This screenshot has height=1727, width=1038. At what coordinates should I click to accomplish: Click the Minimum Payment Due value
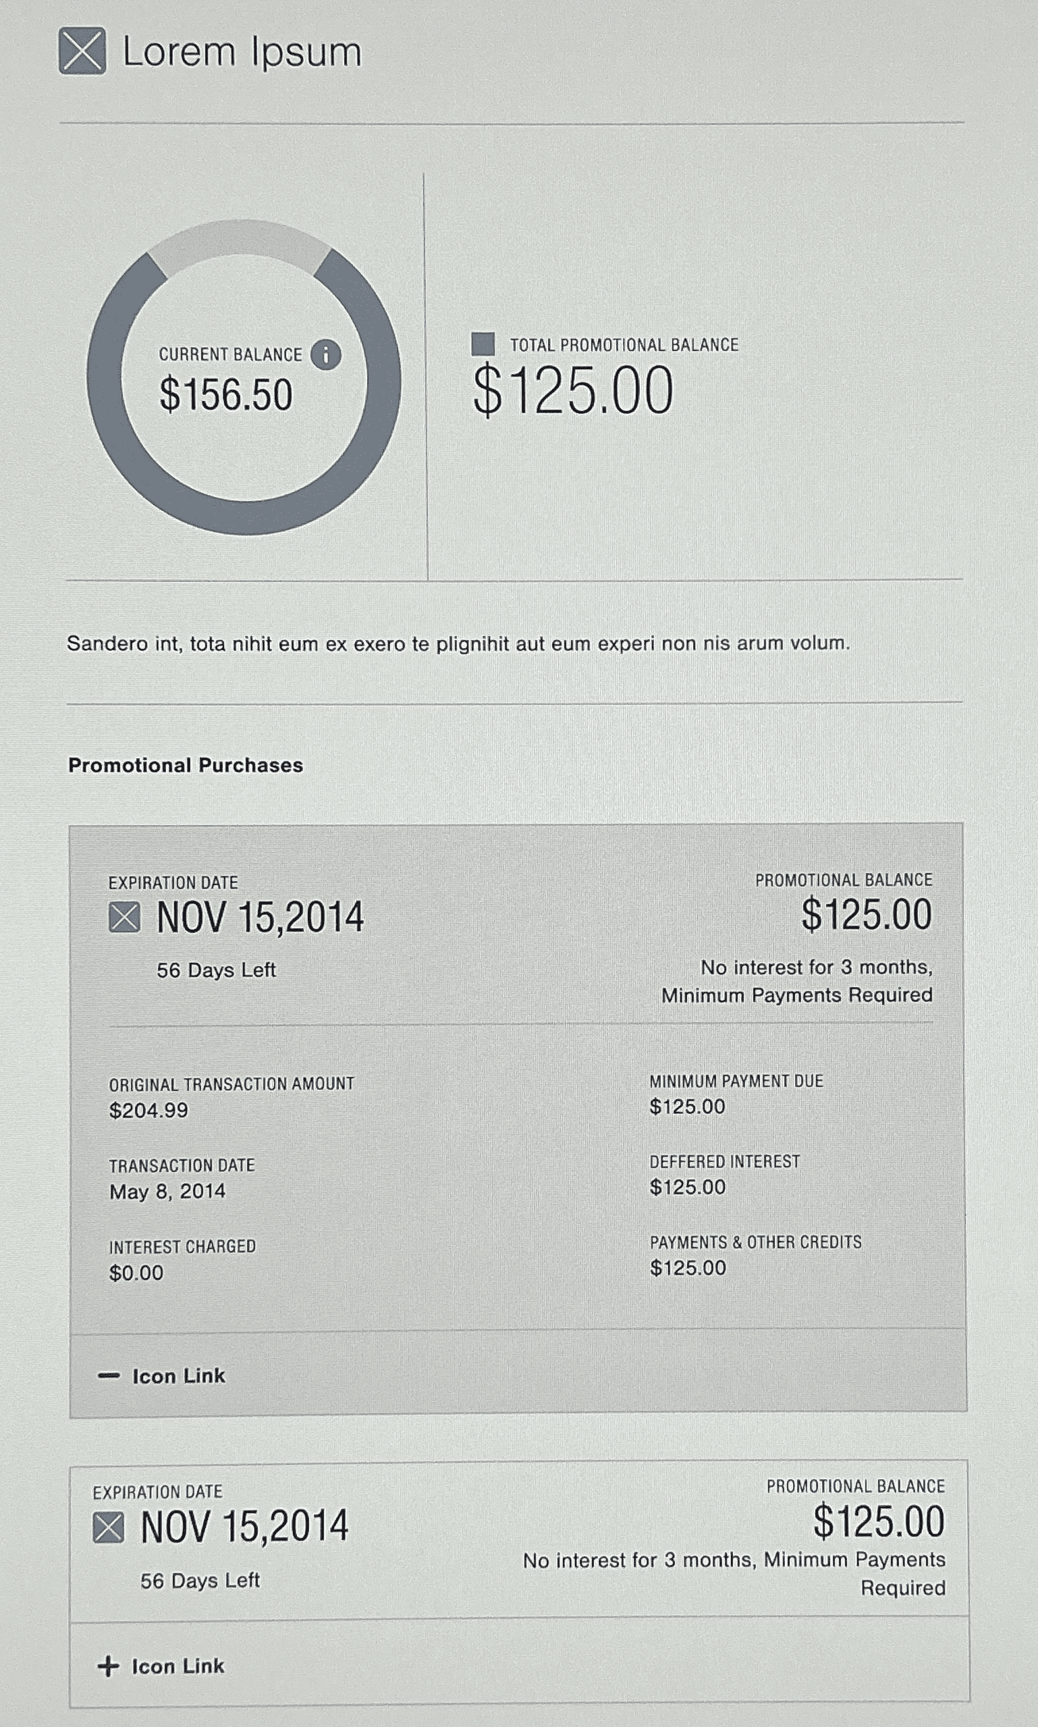point(688,1107)
